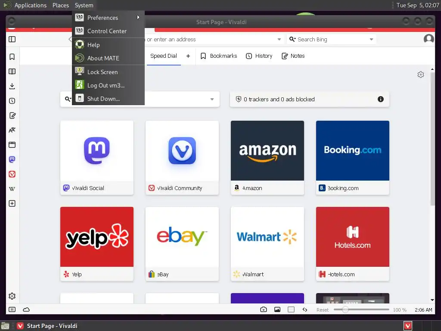Screen dimensions: 441x331
Task: Open the Hotels.com speed dial tile
Action: (352, 244)
